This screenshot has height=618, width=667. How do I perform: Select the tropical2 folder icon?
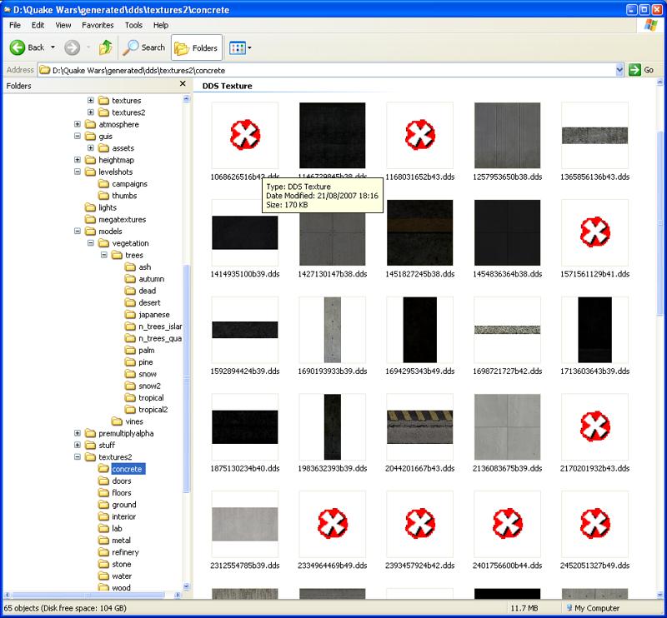click(130, 410)
